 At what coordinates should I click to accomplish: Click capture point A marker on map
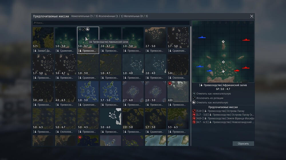click(223, 42)
